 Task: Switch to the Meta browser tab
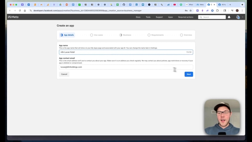200,5
